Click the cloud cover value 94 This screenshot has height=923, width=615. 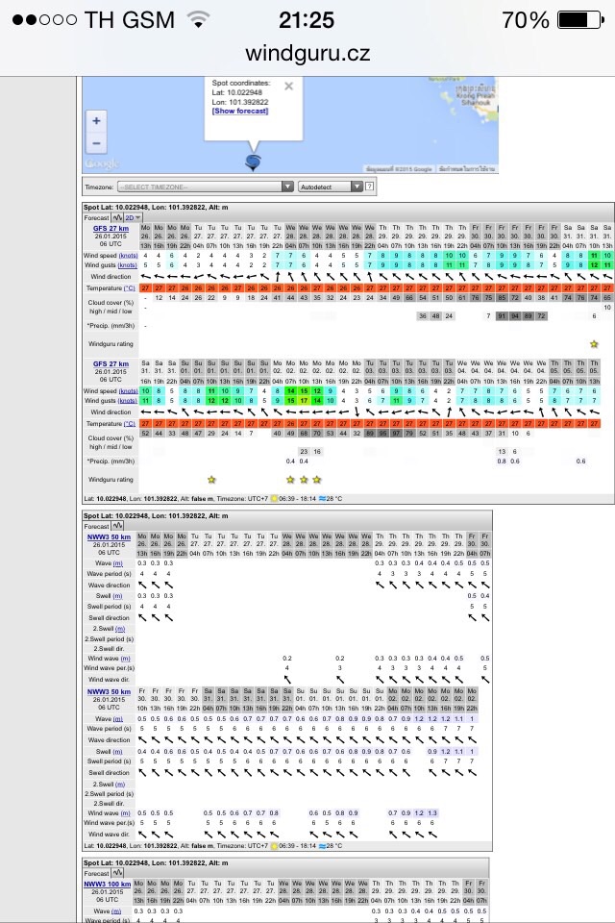click(x=515, y=316)
